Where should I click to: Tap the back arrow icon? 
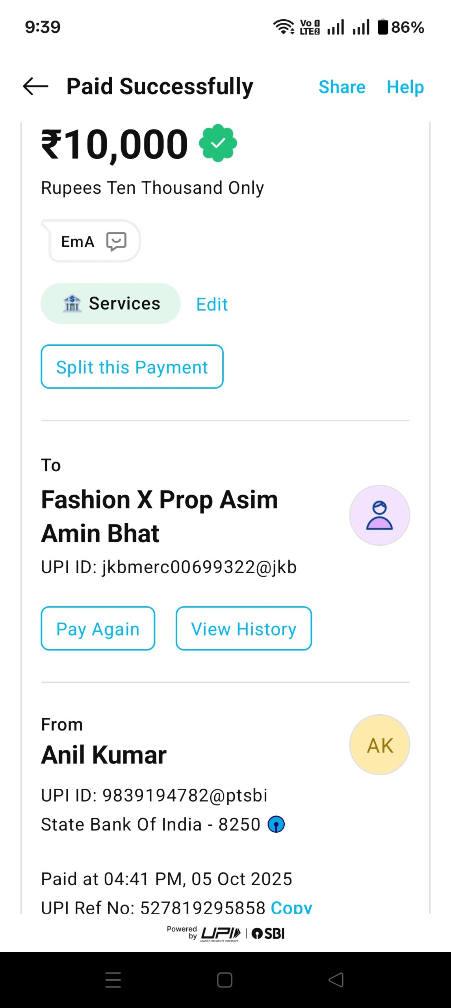35,87
